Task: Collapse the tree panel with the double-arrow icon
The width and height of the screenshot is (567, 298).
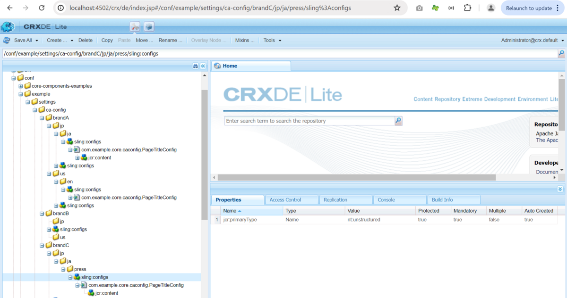Action: tap(203, 66)
